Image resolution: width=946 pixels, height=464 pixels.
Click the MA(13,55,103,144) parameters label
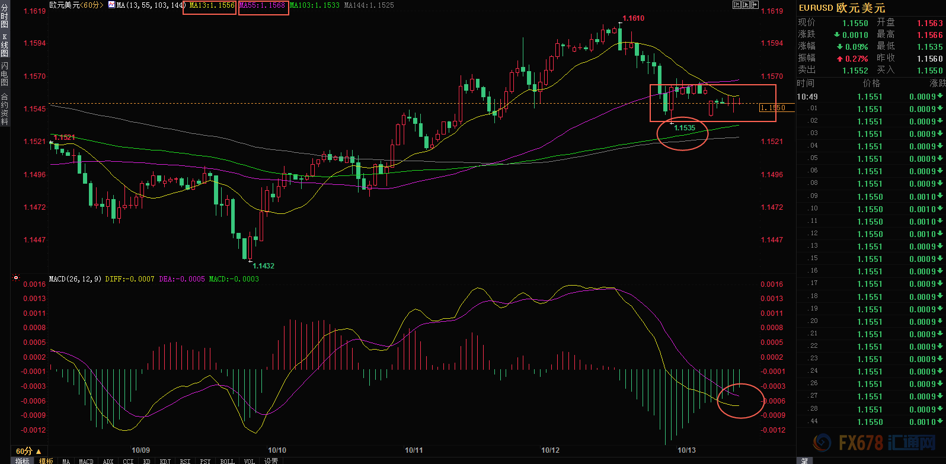tap(151, 5)
